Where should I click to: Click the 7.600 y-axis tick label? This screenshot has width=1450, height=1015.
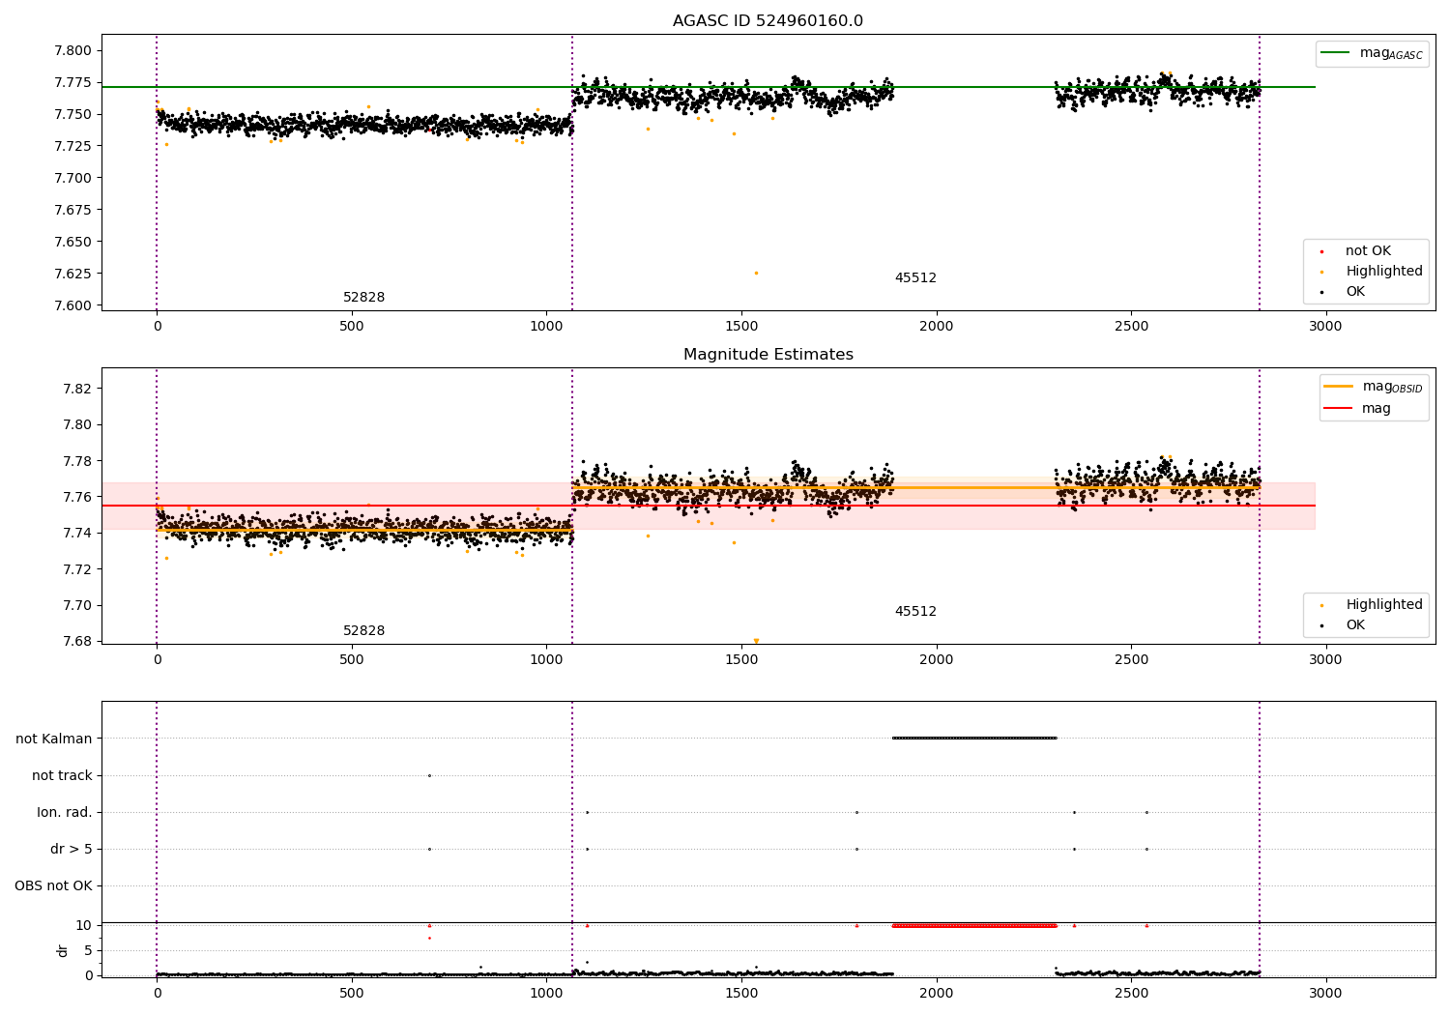coord(72,305)
